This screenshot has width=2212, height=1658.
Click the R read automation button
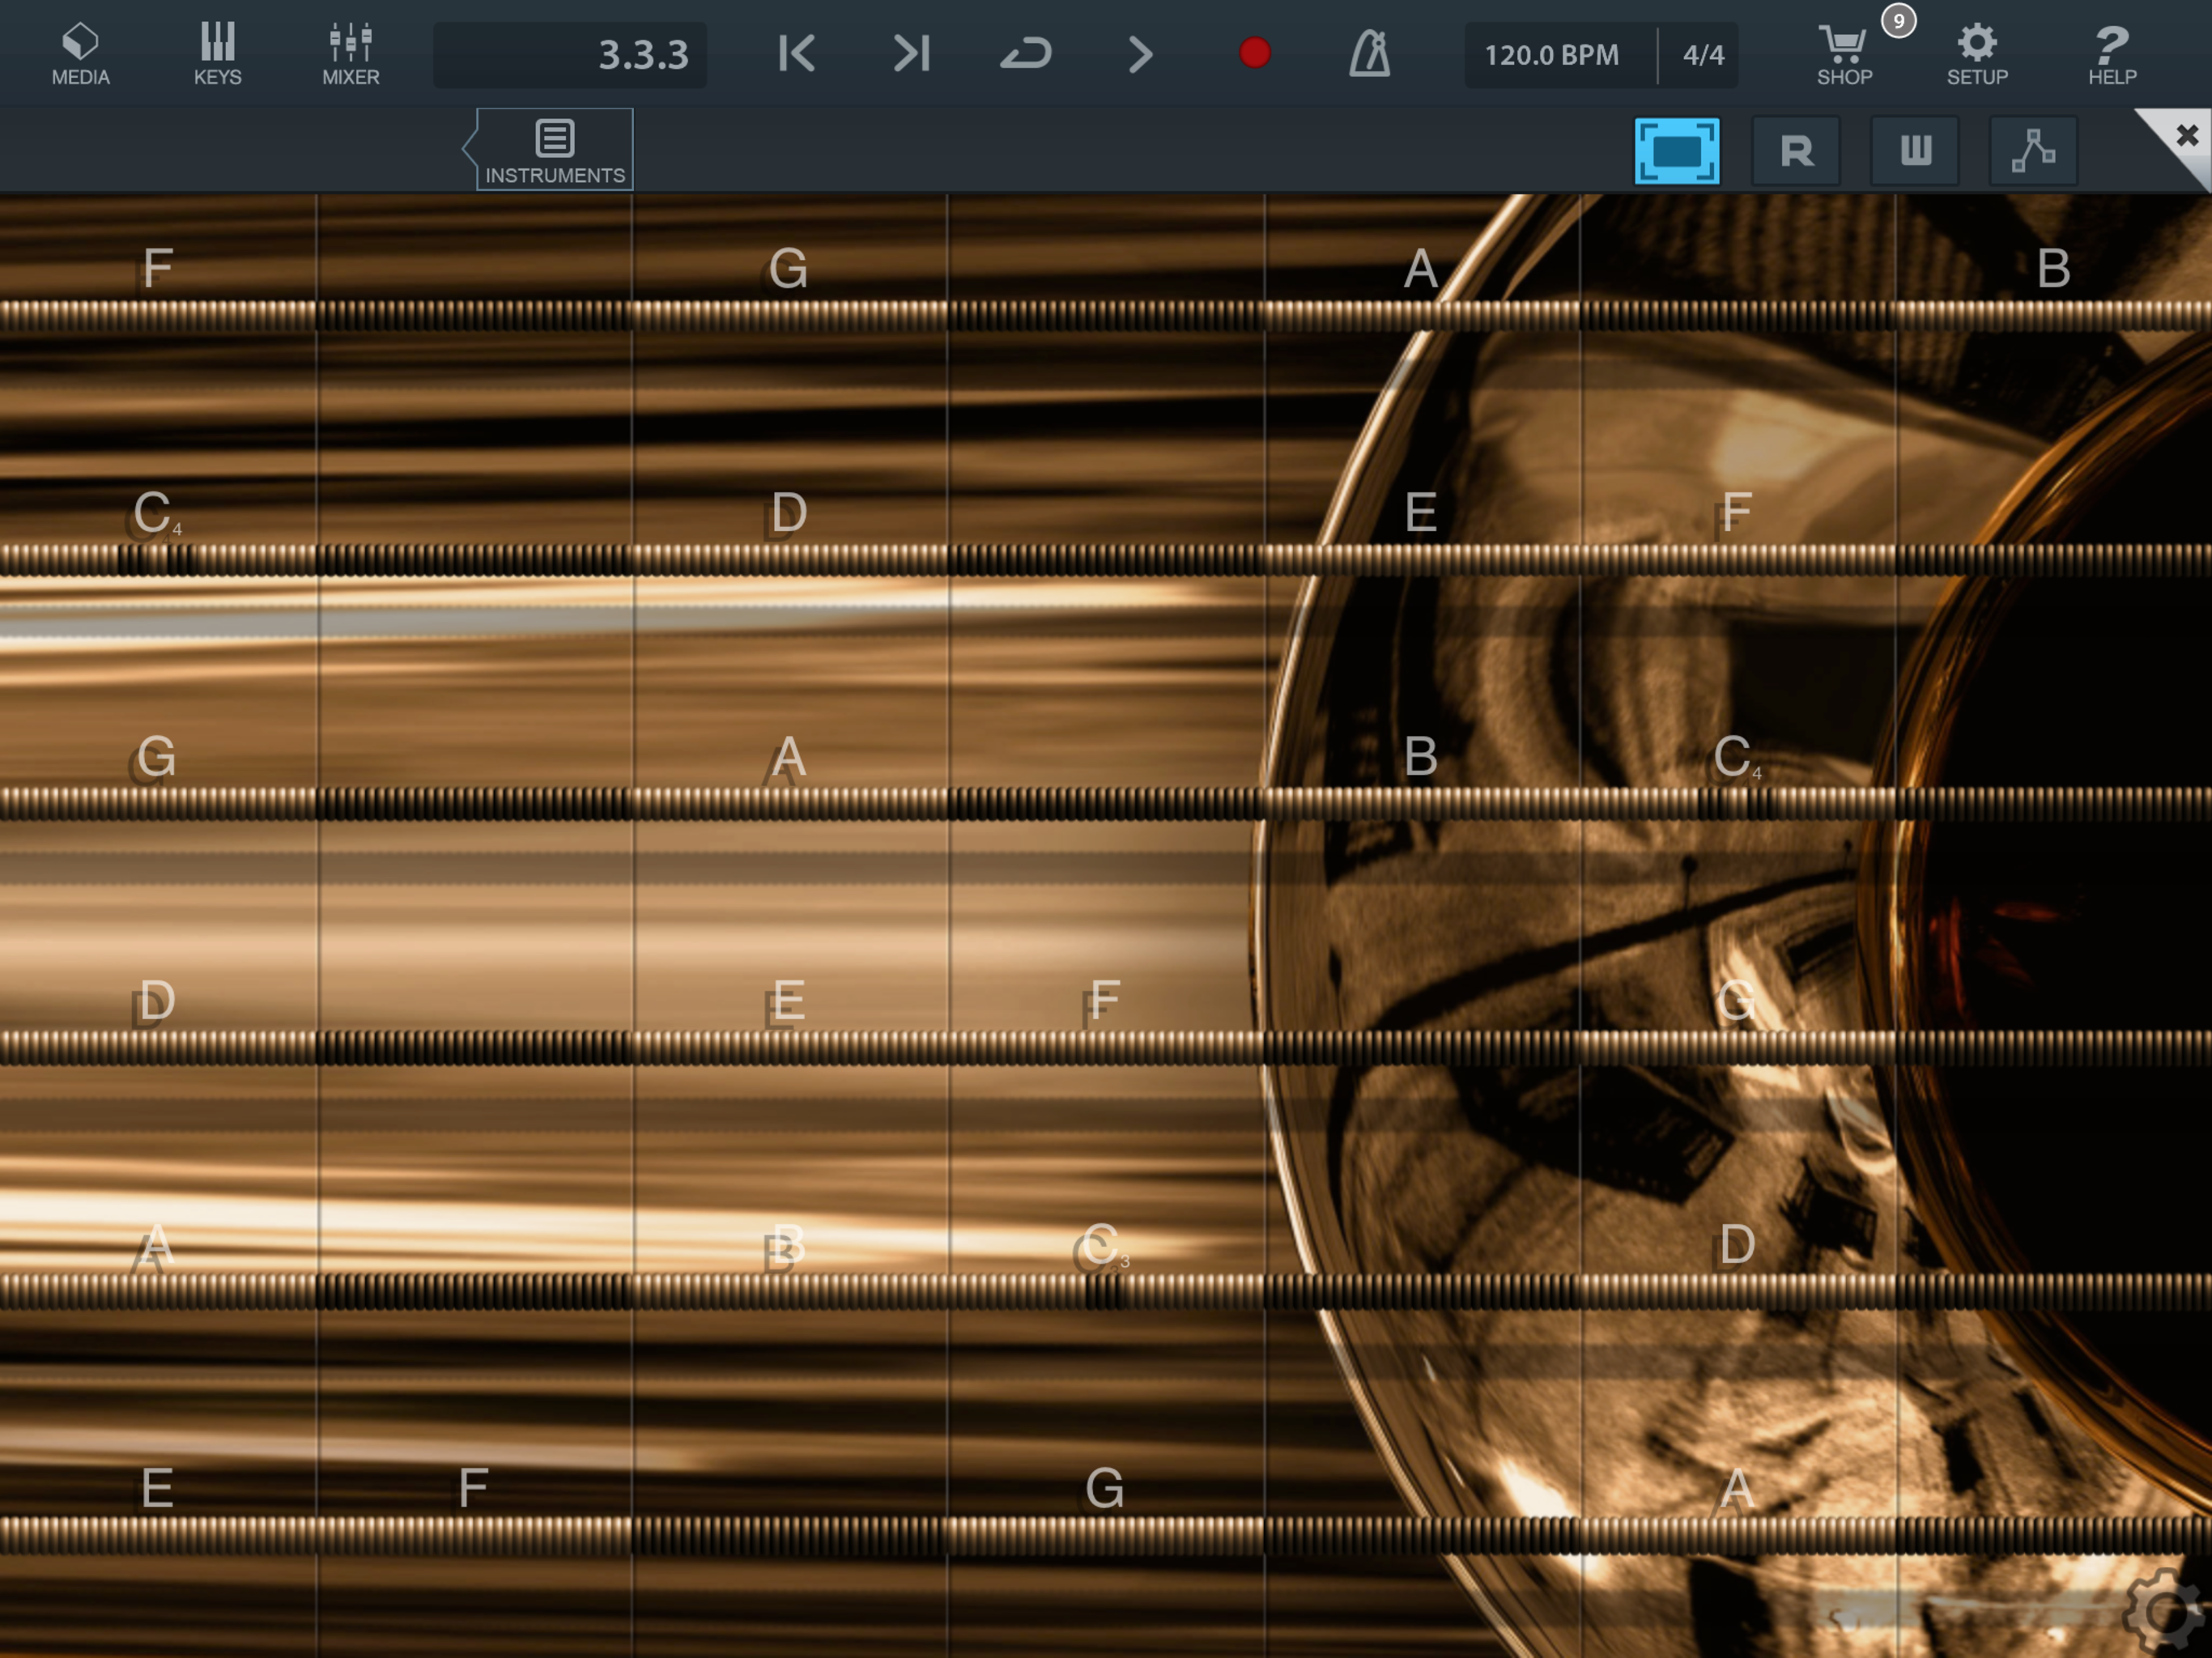coord(1796,151)
